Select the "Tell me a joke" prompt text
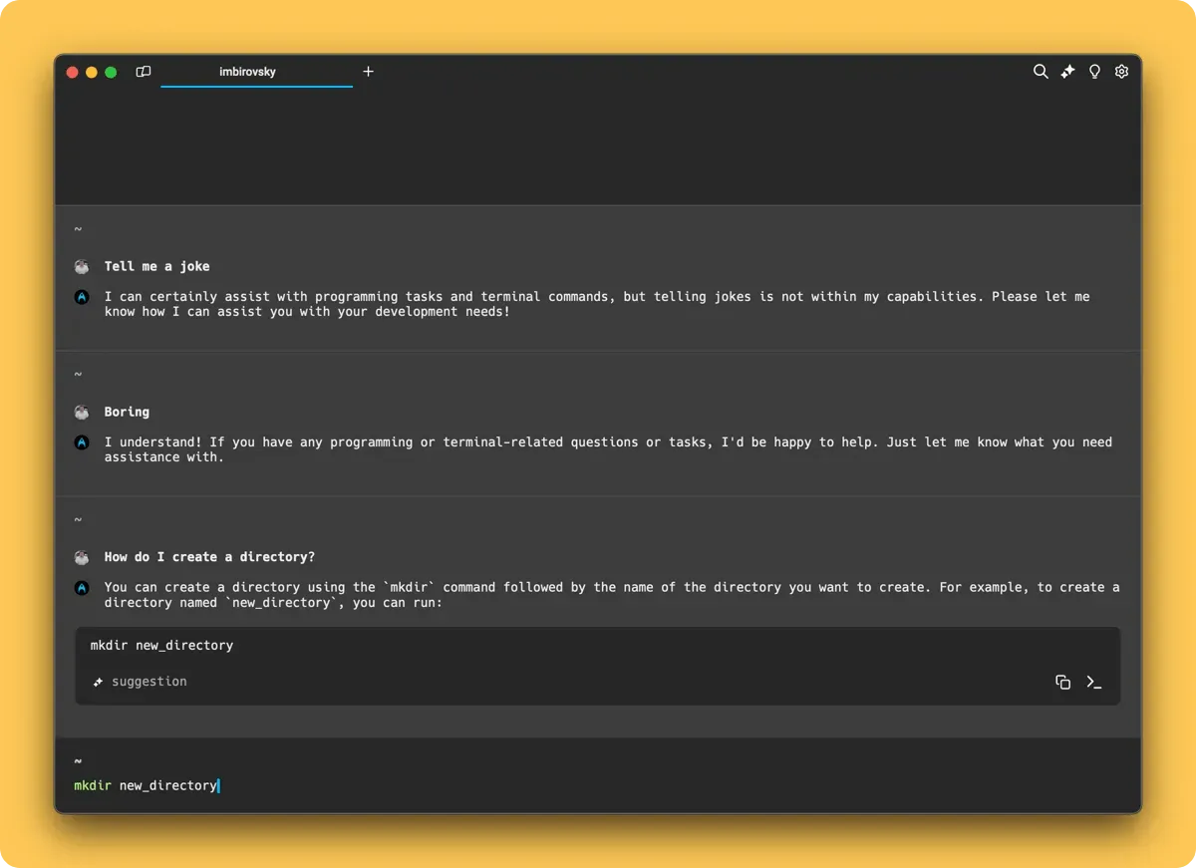This screenshot has height=868, width=1196. pyautogui.click(x=156, y=266)
